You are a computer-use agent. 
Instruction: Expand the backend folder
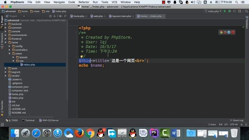point(6,24)
